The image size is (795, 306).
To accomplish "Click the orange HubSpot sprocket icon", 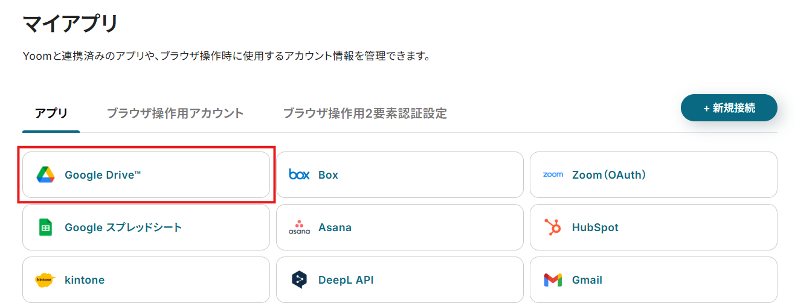I will pos(553,228).
